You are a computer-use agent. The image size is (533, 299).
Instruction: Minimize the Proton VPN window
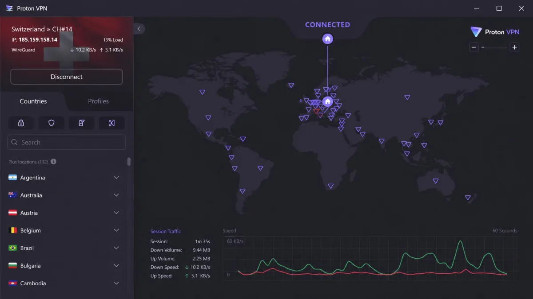coord(476,8)
